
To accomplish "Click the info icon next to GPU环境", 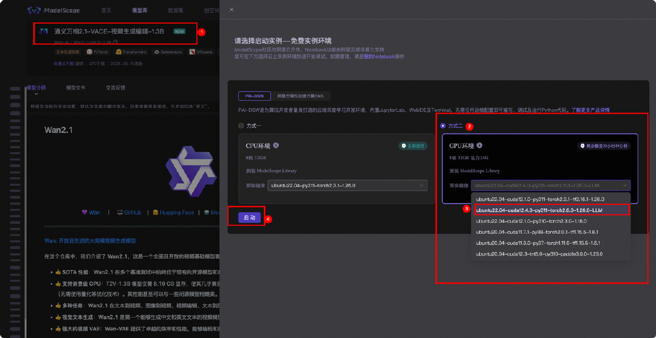I will click(x=479, y=146).
